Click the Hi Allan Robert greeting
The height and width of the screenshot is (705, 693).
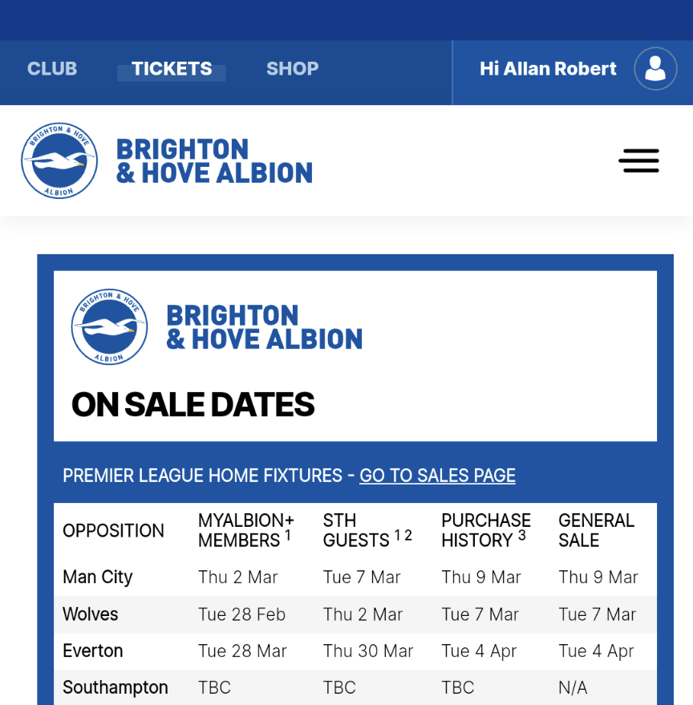(x=548, y=69)
